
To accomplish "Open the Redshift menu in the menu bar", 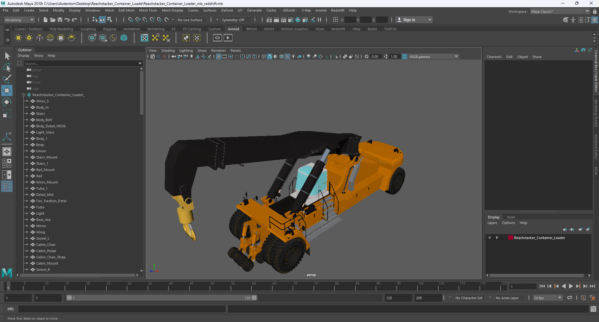I will 338,10.
